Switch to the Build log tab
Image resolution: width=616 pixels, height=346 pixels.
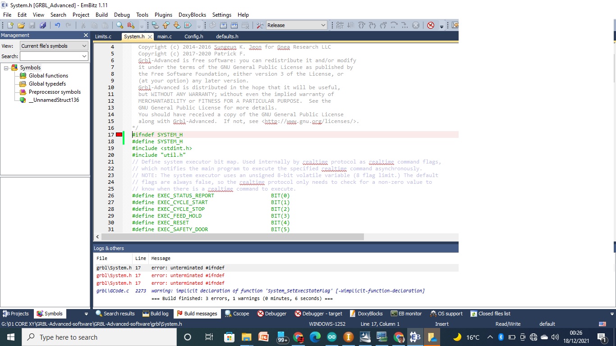click(156, 314)
